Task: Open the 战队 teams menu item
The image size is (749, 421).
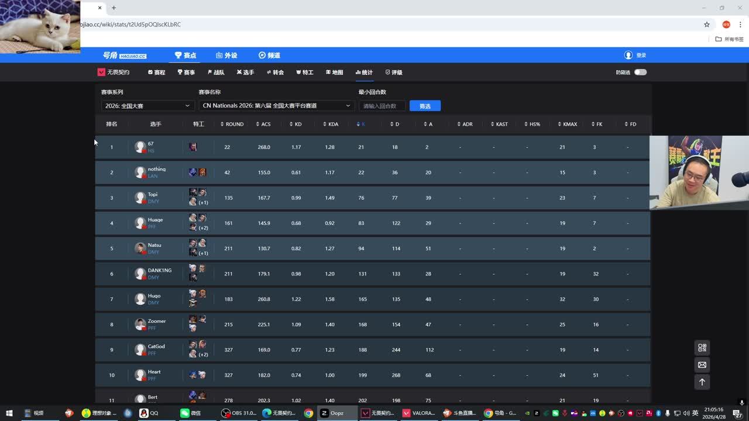Action: click(216, 73)
